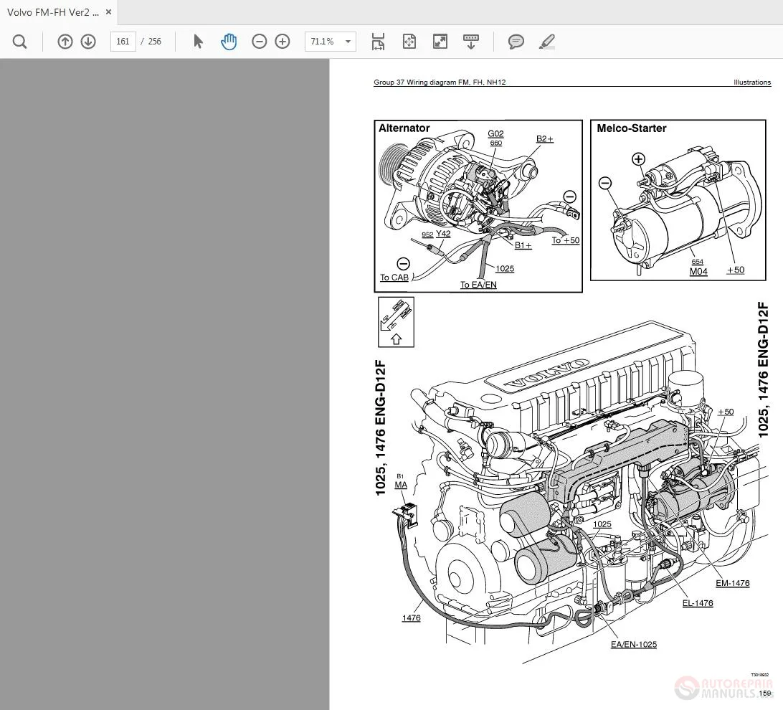Open the zoom level dropdown 71.1%

330,42
